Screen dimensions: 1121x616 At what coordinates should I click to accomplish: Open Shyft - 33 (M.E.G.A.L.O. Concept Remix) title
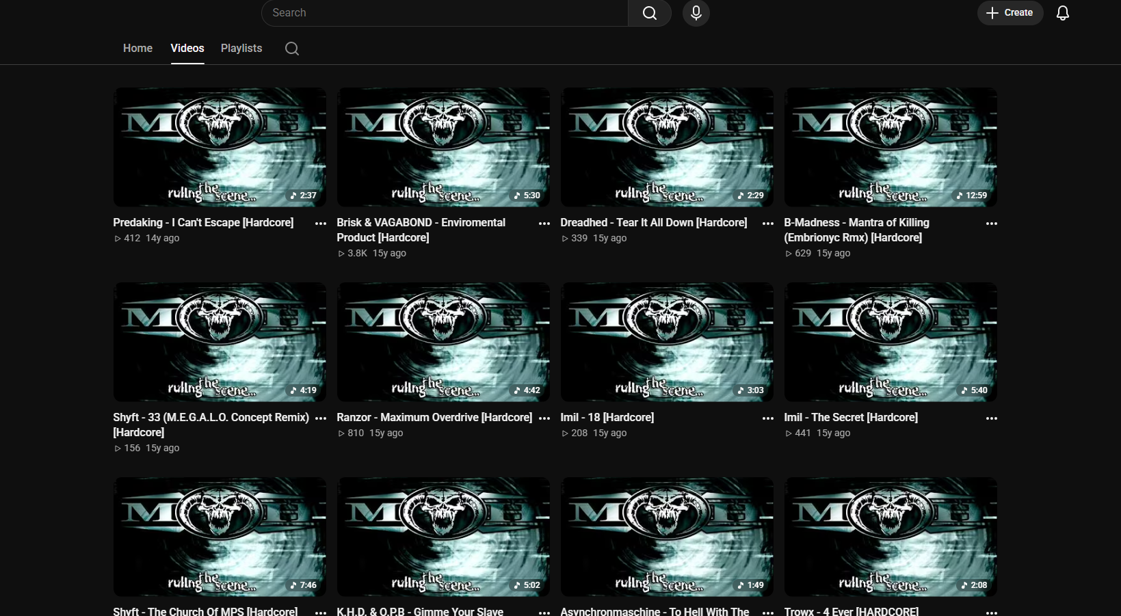[211, 425]
